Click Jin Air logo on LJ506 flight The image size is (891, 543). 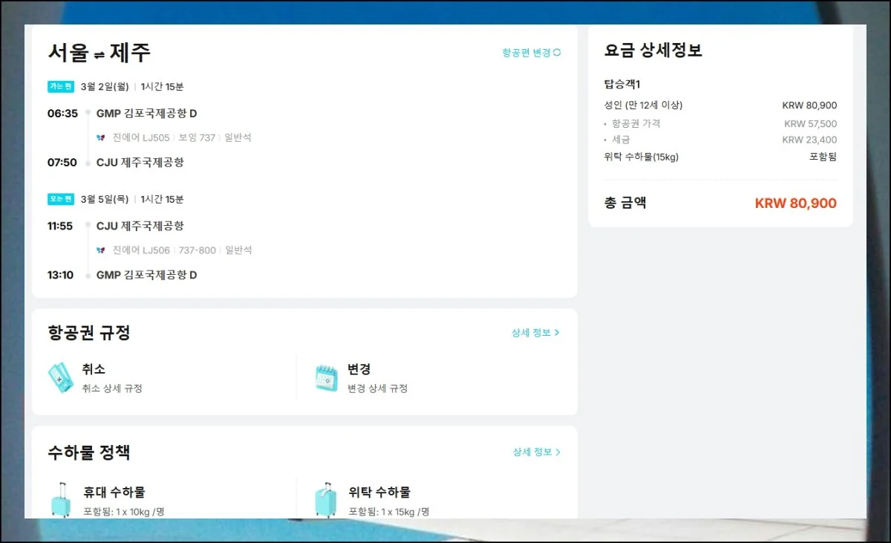101,250
